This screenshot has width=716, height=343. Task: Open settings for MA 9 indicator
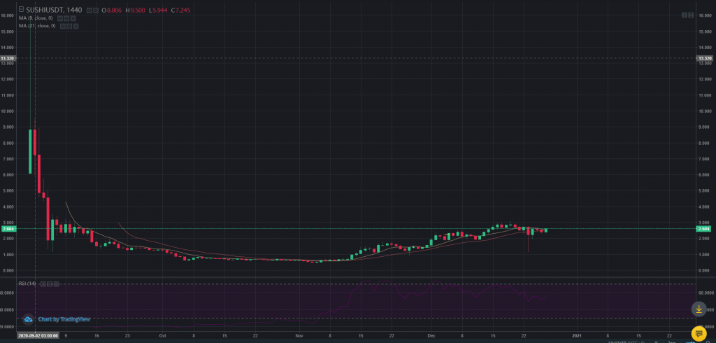pos(66,18)
